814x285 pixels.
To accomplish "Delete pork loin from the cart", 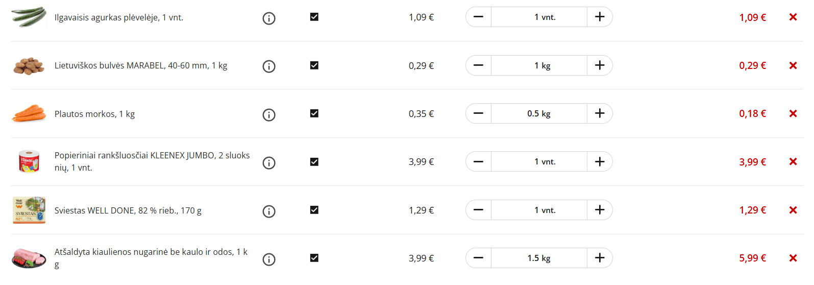I will tap(793, 258).
